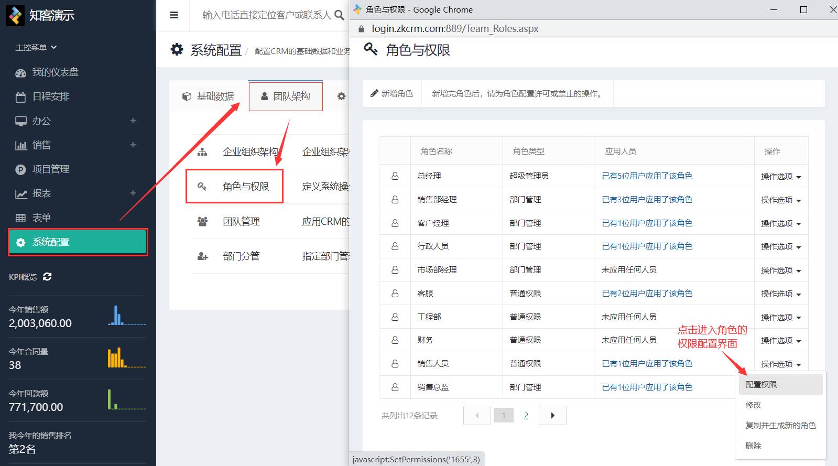Click the hamburger menu icon

coord(174,15)
